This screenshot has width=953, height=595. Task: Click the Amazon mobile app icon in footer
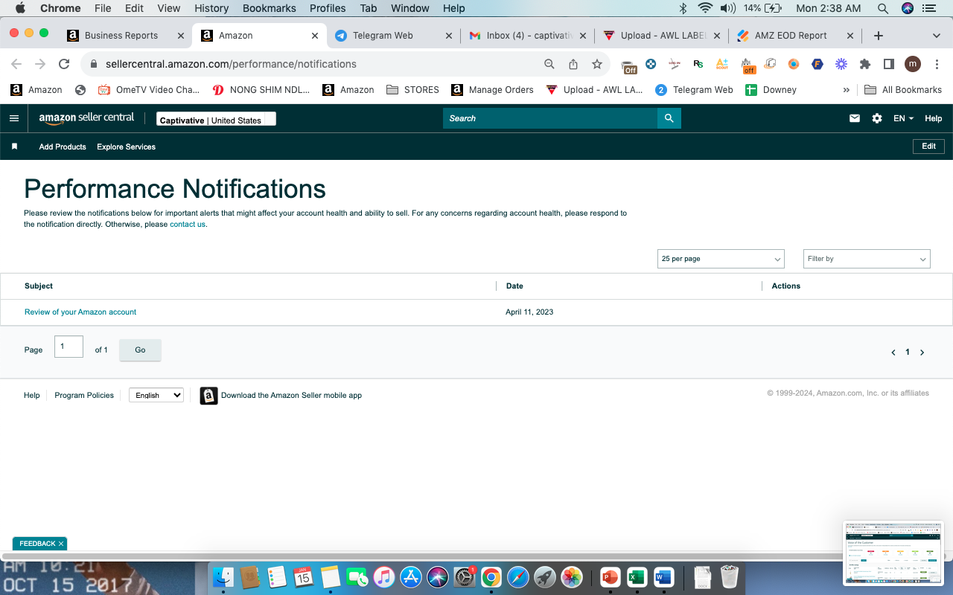click(209, 396)
